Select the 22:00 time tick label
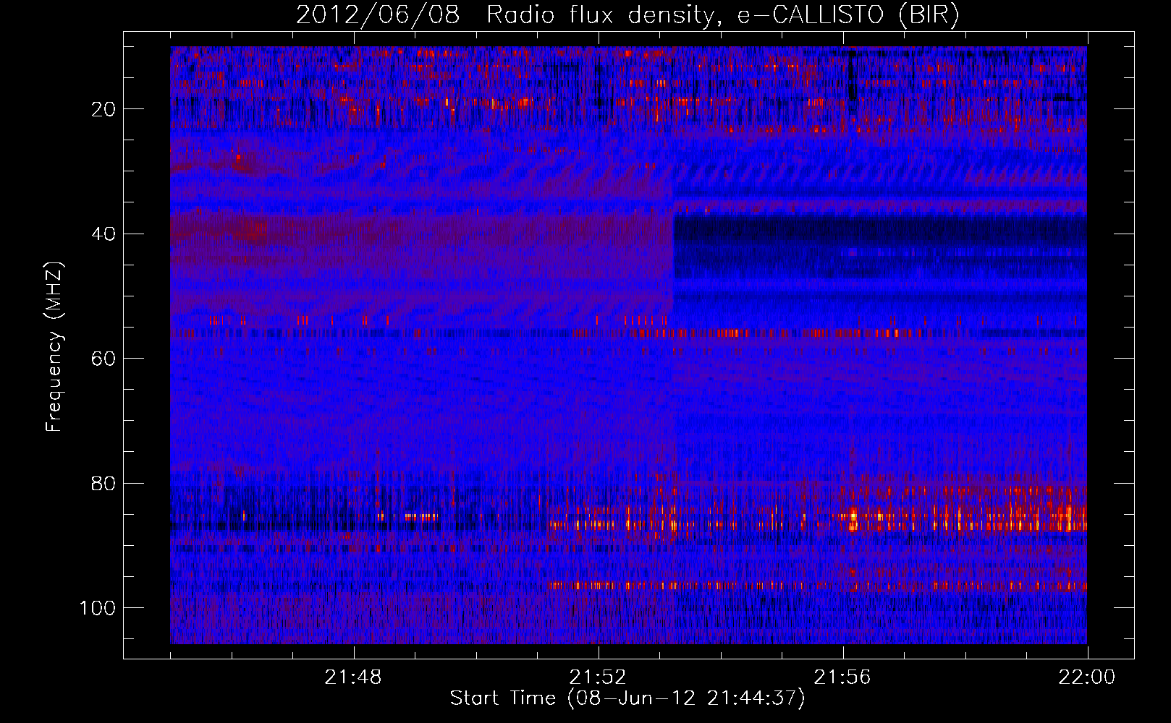The image size is (1171, 723). pyautogui.click(x=1087, y=677)
